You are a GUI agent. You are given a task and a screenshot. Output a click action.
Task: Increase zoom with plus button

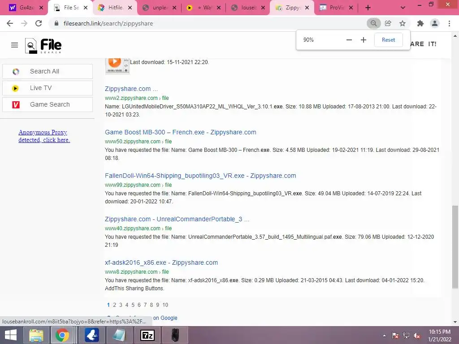coord(363,40)
